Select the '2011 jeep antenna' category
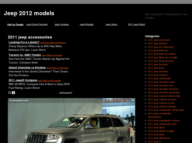Image resolution: width=192 pixels, height=143 pixels. pyautogui.click(x=157, y=44)
